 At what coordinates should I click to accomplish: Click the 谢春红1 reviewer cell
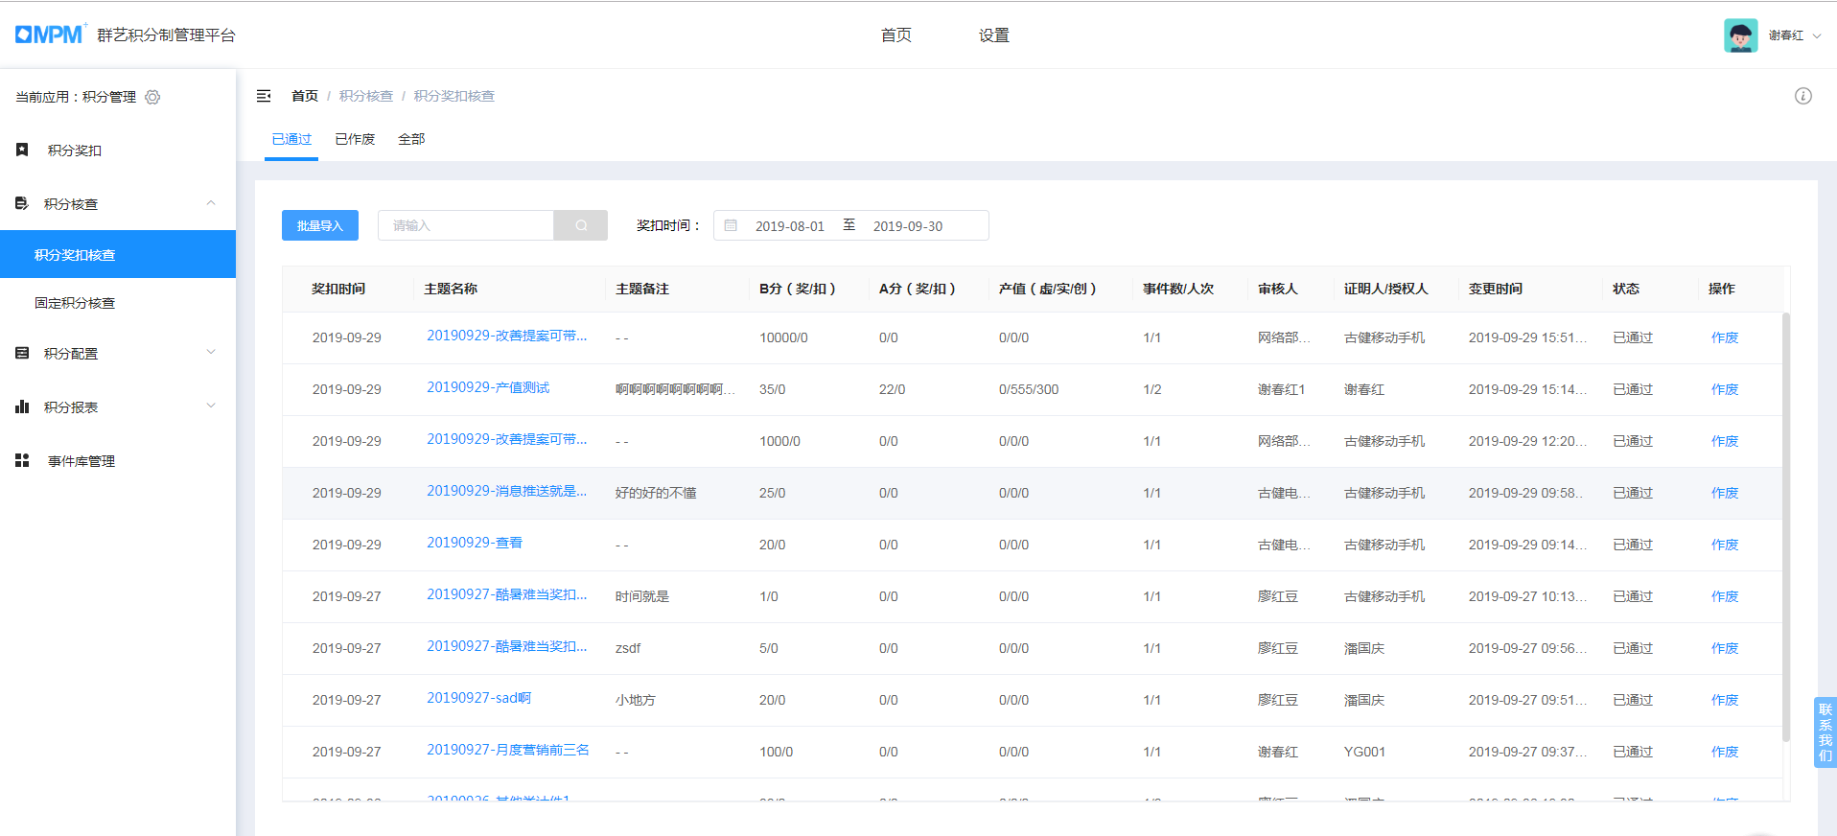pos(1281,389)
